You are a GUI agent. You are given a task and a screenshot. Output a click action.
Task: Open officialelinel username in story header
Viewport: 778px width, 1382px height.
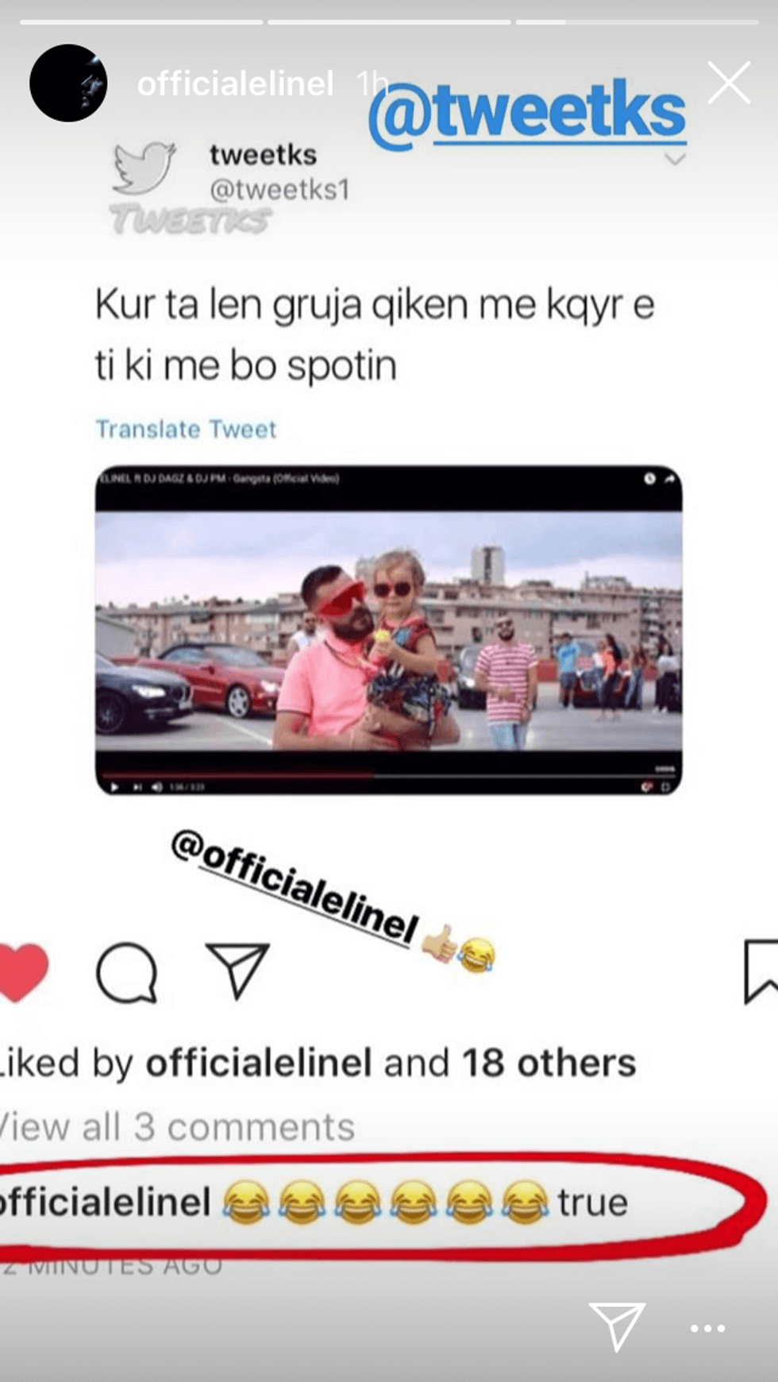[x=235, y=83]
